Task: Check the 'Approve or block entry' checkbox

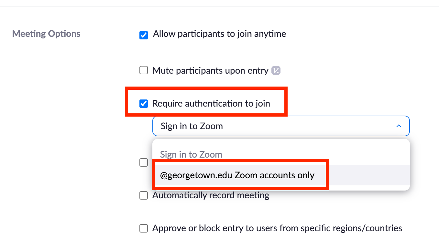Action: tap(144, 229)
